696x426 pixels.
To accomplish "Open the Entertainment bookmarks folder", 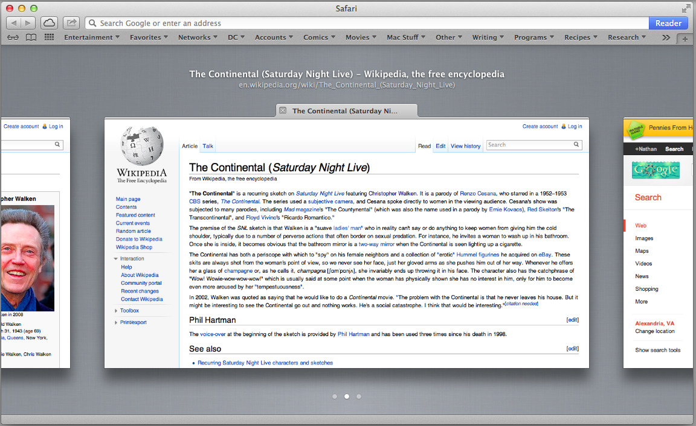I will [x=92, y=37].
